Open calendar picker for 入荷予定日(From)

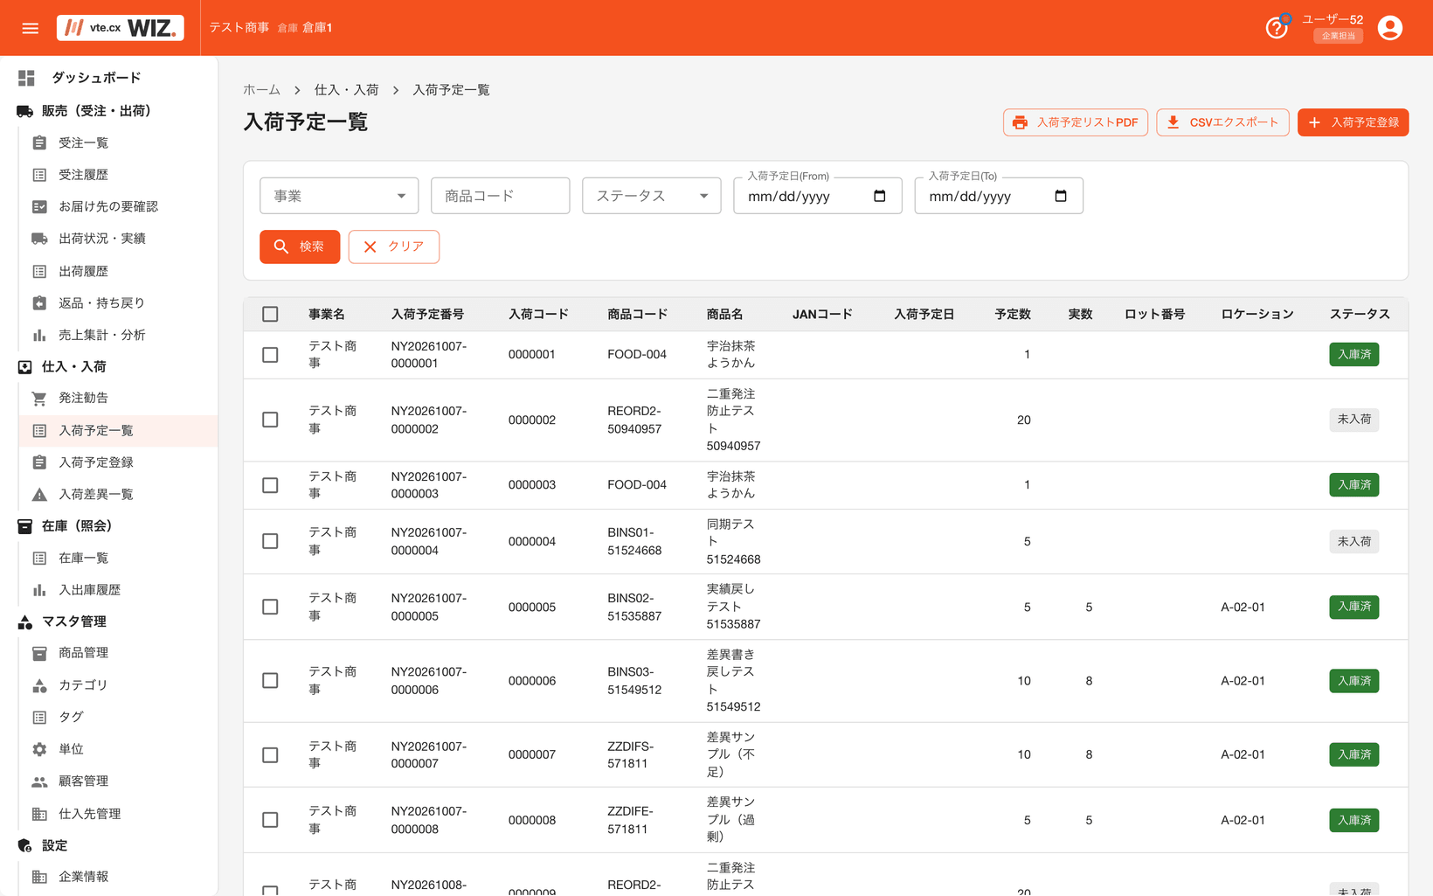coord(880,196)
